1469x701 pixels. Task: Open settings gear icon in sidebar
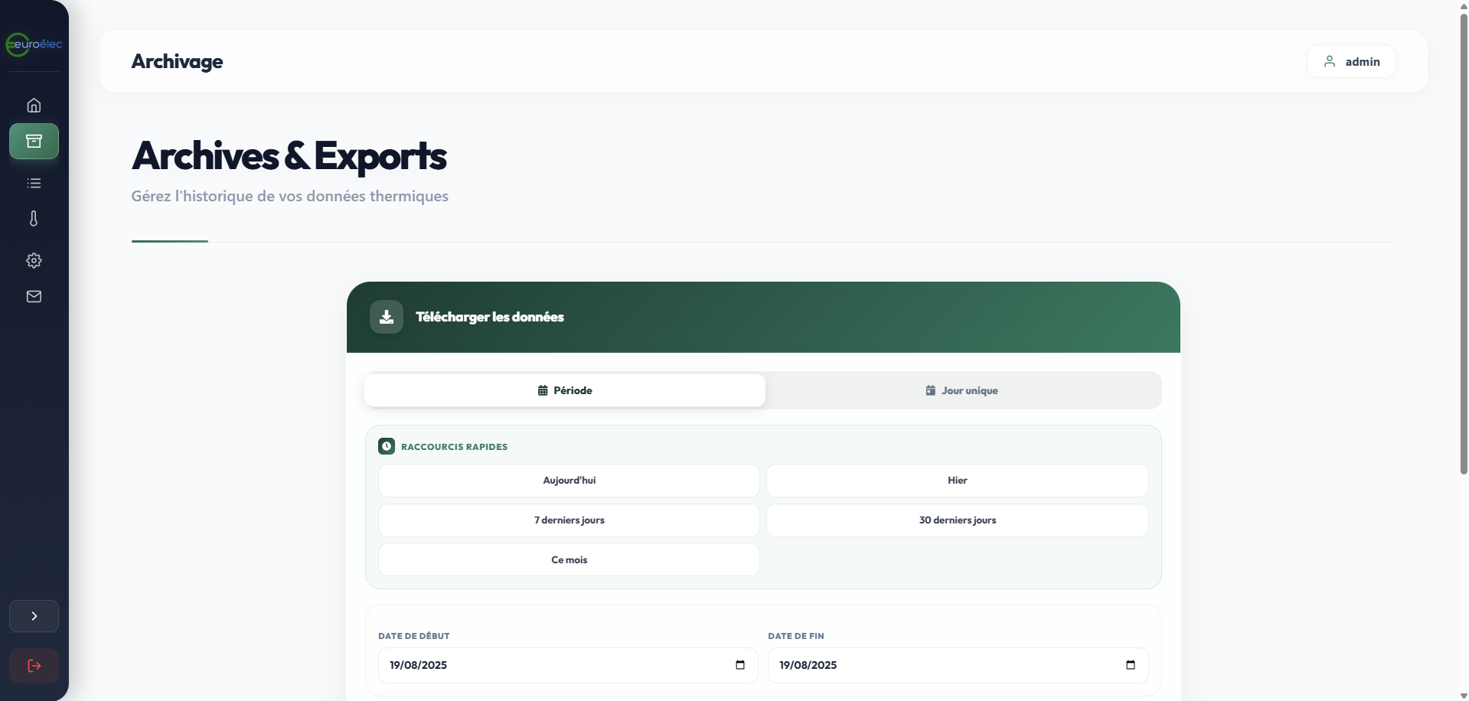click(x=34, y=260)
